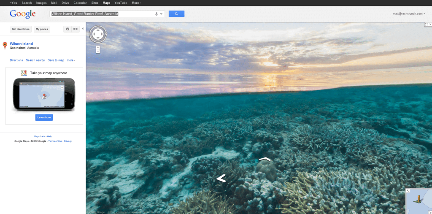
Task: Open Images in the top bar
Action: point(41,3)
